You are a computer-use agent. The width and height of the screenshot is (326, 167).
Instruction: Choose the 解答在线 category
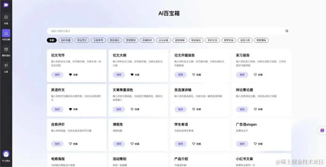229,40
